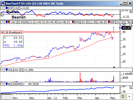Click the A scale button on price panel
Viewport: 133px width, 100px height.
point(131,25)
